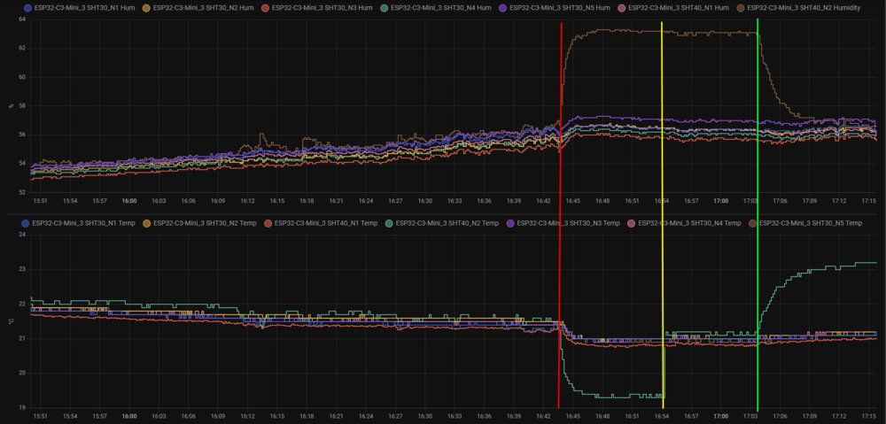Image resolution: width=886 pixels, height=424 pixels.
Task: Toggle the SHT30_N3 Hum series label
Action: [323, 9]
